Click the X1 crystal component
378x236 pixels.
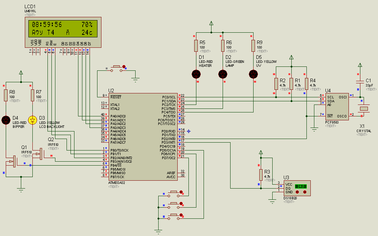click(x=364, y=108)
